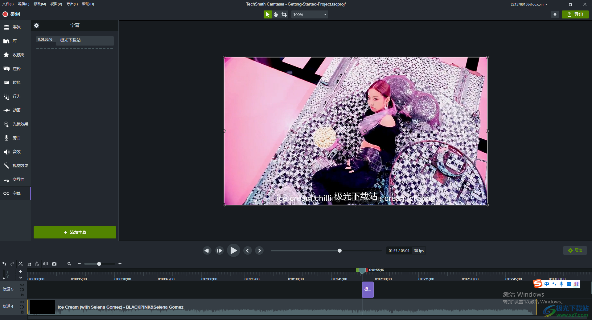
Task: Open the 导出(E) menu
Action: coord(72,4)
